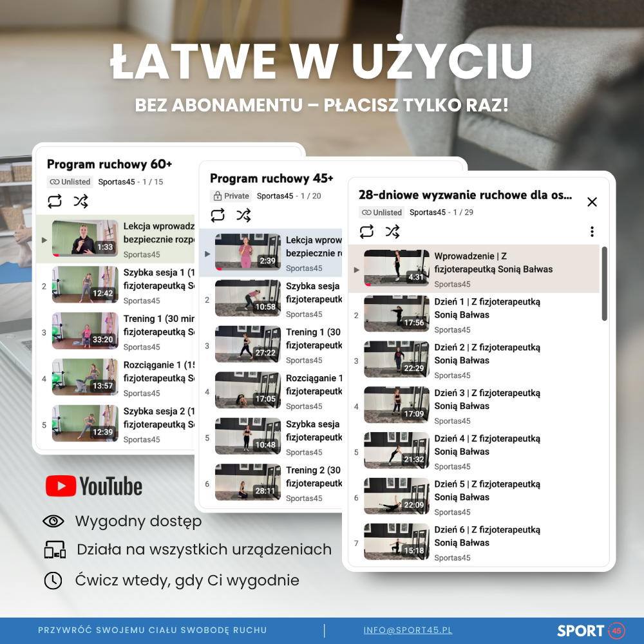
Task: Open three-dot menu in 28-dniowe wyzwanie playlist
Action: coord(592,232)
